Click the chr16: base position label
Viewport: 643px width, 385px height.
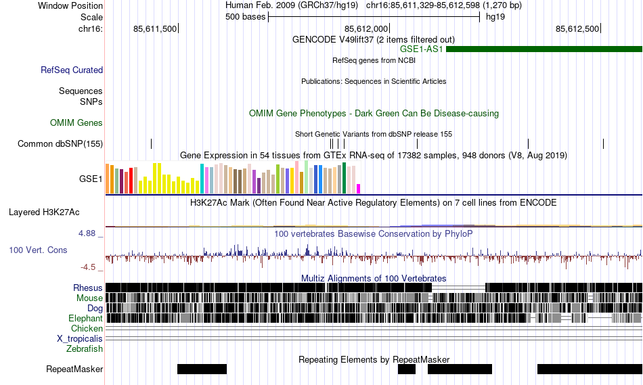[91, 28]
